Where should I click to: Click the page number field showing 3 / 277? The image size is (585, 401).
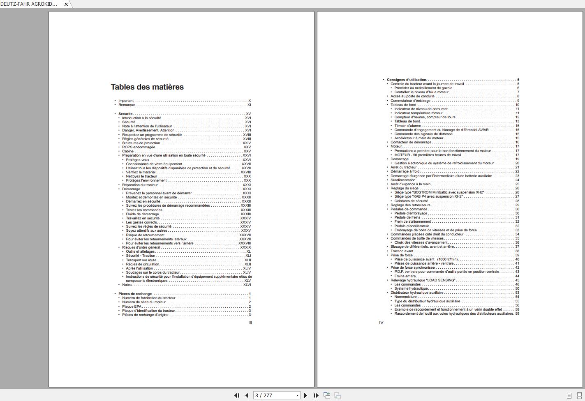(x=273, y=395)
